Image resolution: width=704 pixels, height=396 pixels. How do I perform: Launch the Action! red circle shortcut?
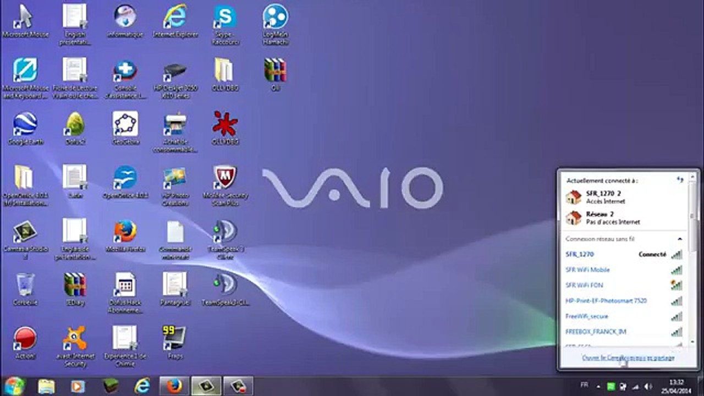[x=25, y=343]
